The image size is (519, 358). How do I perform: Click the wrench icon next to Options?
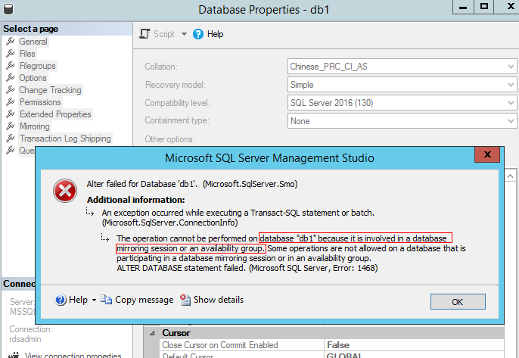pos(11,77)
